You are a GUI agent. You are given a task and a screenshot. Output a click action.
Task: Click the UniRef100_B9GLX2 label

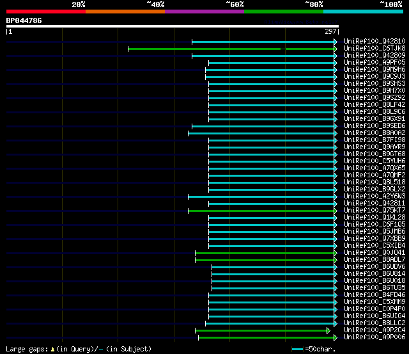[374, 189]
